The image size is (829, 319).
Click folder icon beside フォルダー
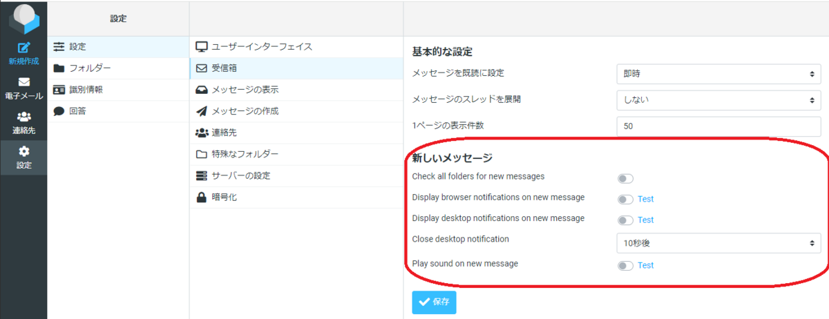tap(59, 68)
